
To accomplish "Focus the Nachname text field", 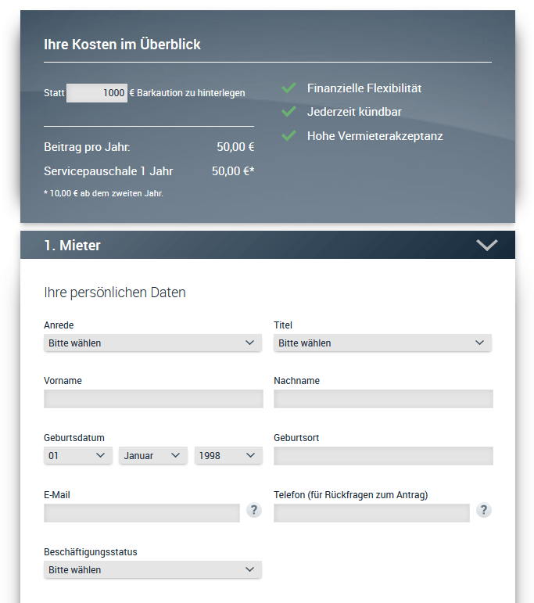I will pos(383,399).
